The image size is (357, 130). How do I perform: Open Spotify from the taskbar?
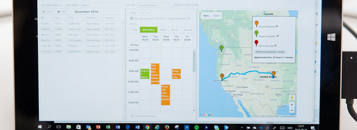tap(197, 127)
